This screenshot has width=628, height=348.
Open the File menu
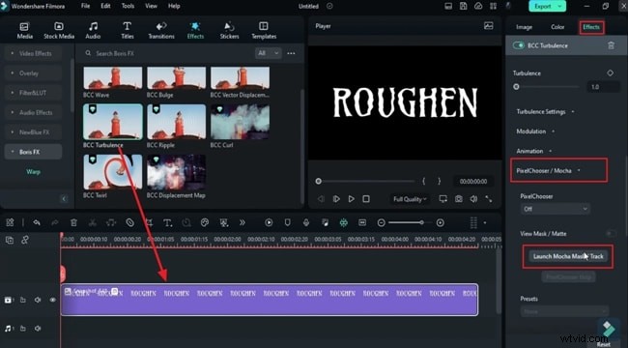[x=85, y=6]
